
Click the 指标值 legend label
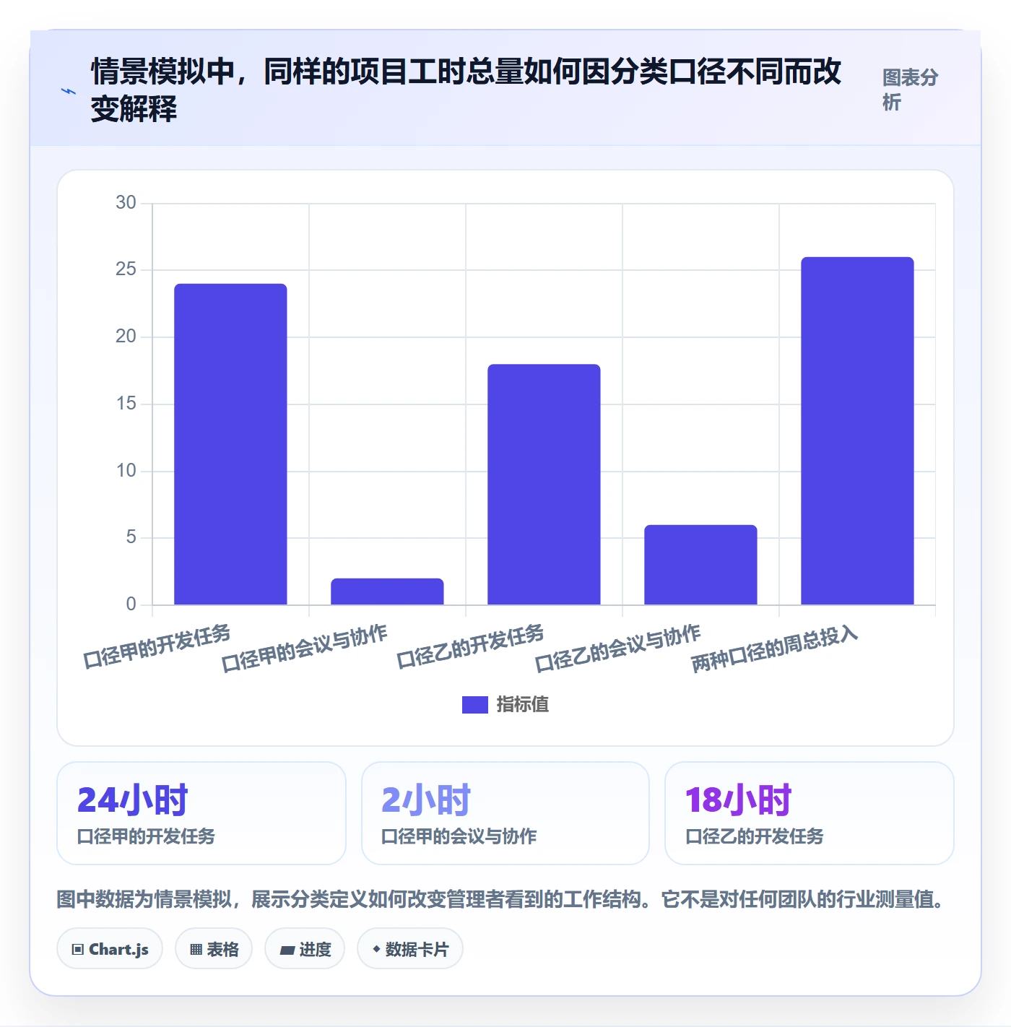tap(523, 704)
